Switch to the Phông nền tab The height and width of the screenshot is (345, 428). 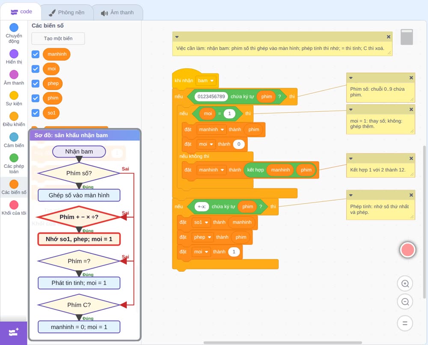click(x=67, y=12)
